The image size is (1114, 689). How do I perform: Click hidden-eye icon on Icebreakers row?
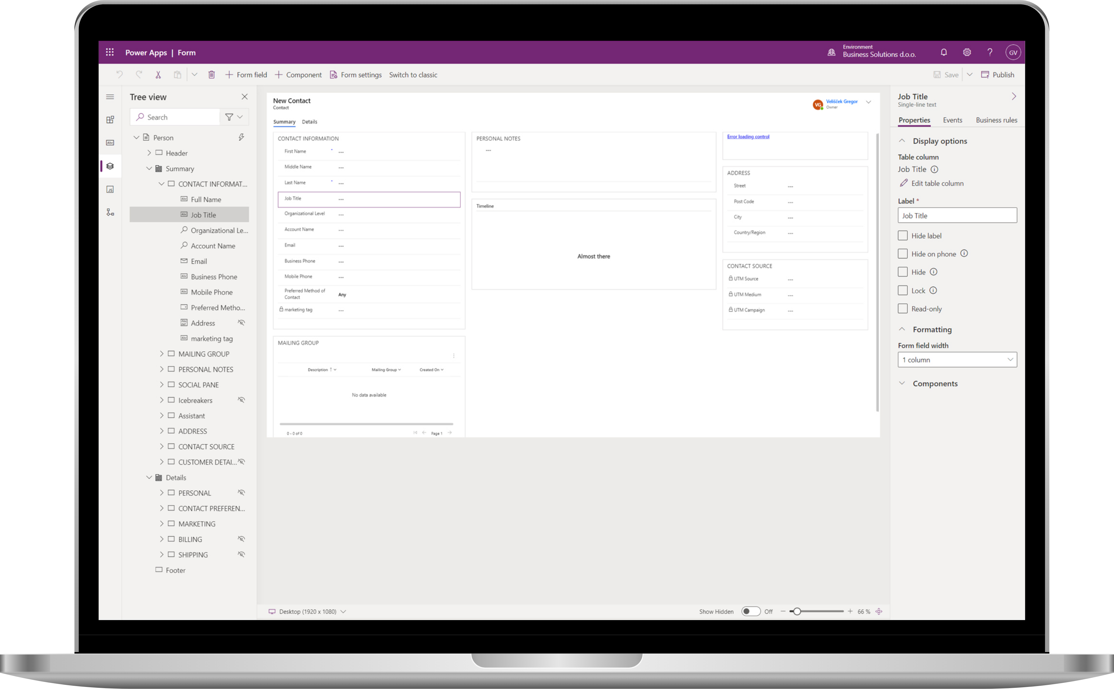(x=241, y=399)
